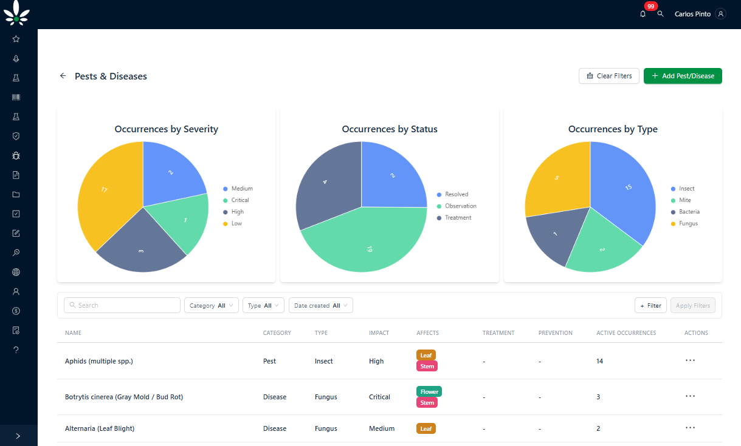Viewport: 741px width, 446px height.
Task: Click the question mark help icon
Action: (16, 350)
